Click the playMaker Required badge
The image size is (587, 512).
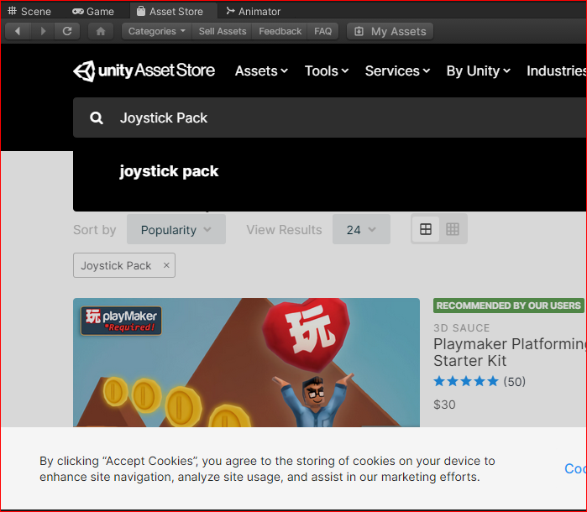tap(121, 321)
